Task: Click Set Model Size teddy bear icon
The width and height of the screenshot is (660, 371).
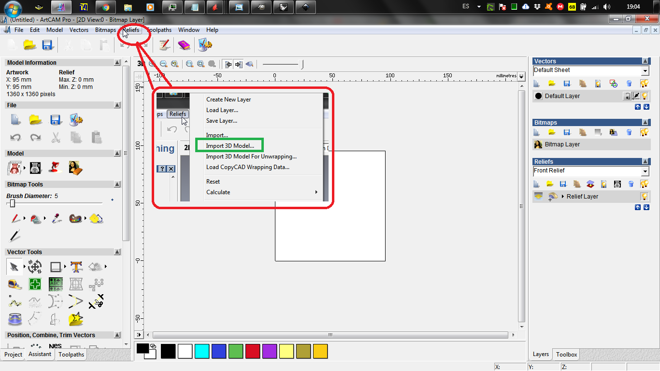Action: (15, 168)
